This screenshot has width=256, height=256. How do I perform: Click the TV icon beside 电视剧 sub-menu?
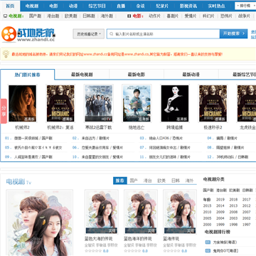click(5, 16)
